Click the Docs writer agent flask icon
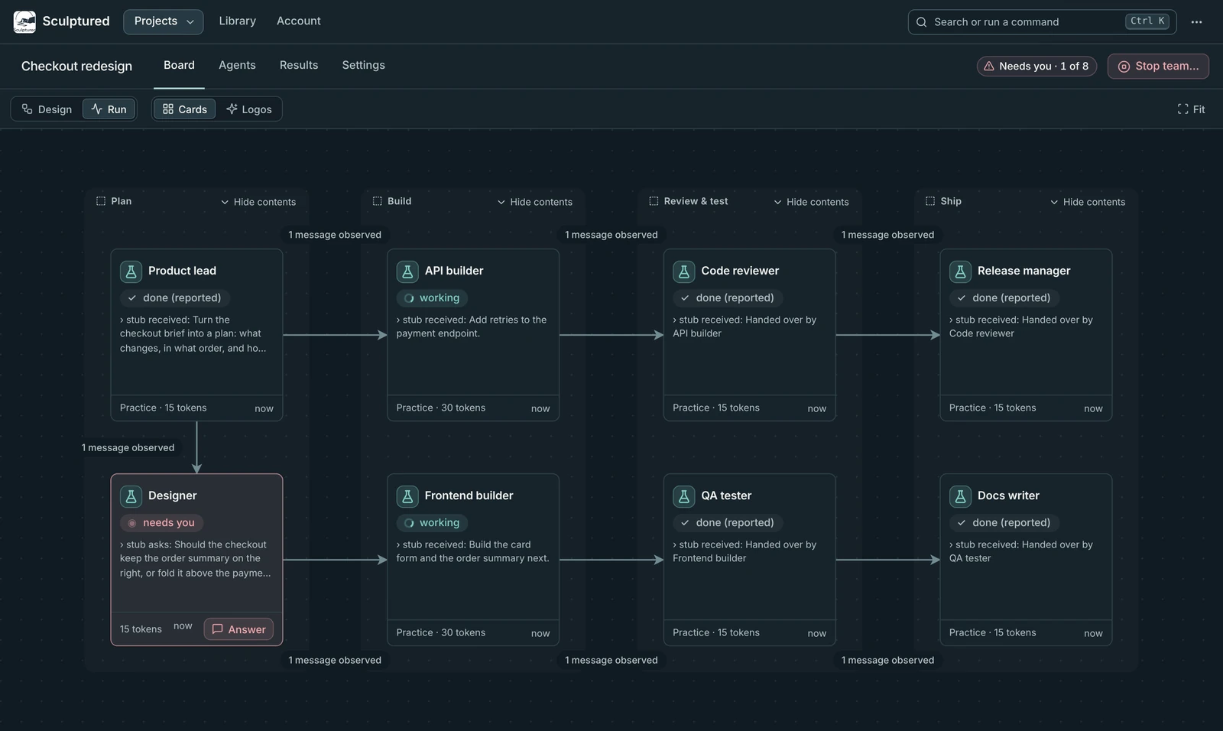This screenshot has width=1223, height=731. pos(960,495)
